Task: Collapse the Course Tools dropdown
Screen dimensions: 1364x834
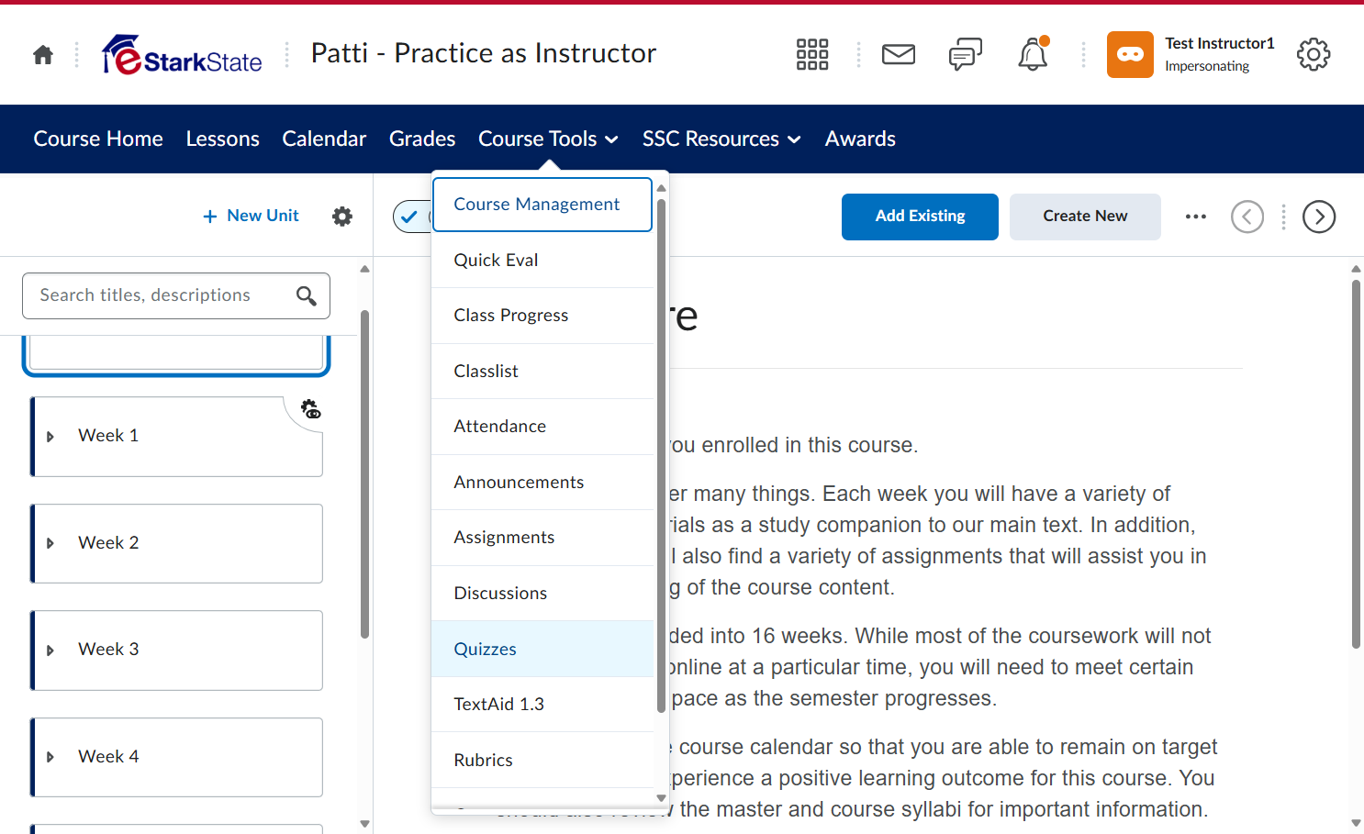Action: click(x=548, y=139)
